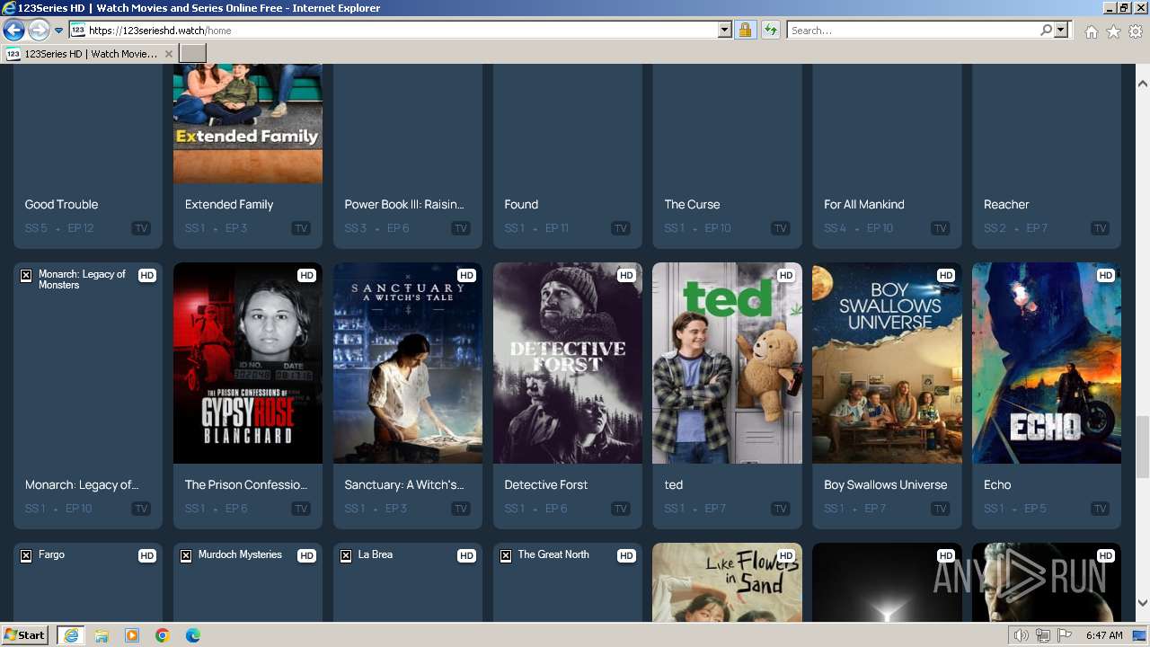
Task: Launch Edge from the taskbar
Action: [193, 635]
